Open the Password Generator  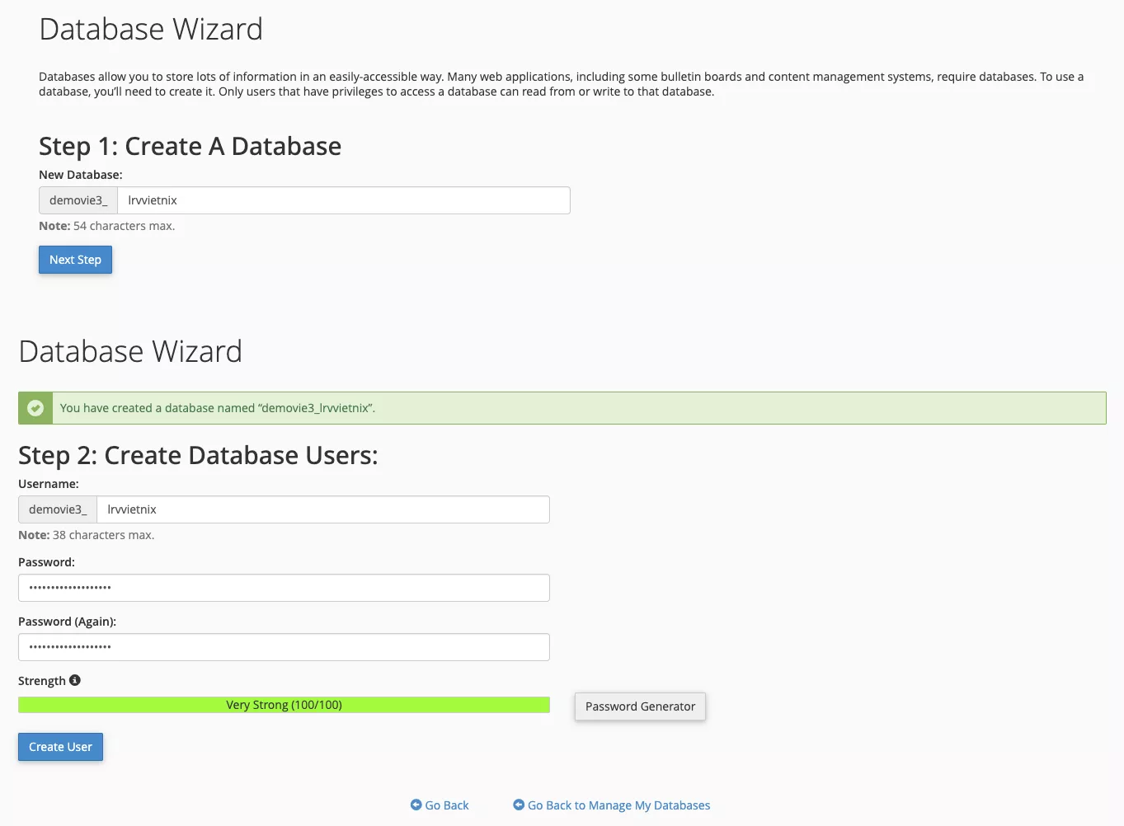(639, 706)
